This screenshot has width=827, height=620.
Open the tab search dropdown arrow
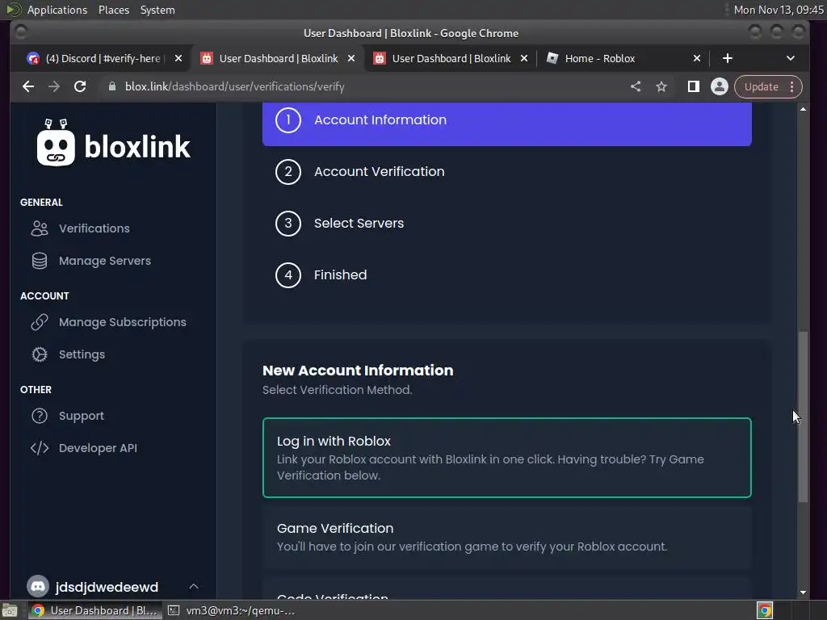pos(790,58)
